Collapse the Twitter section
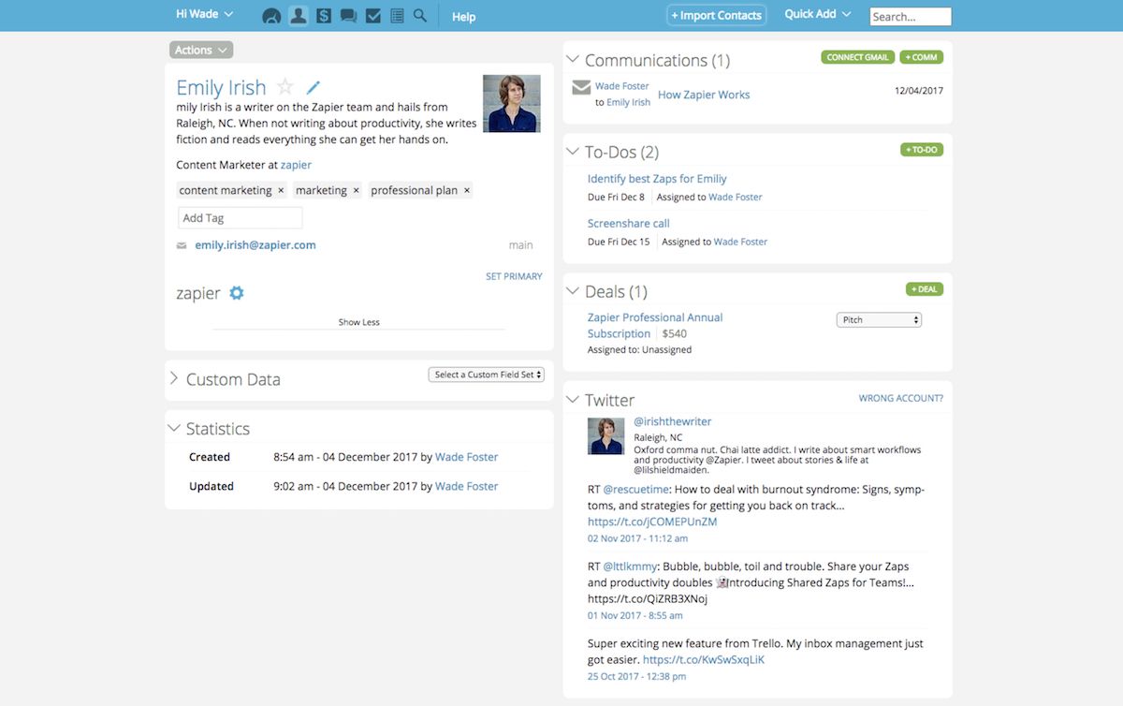Screen dimensions: 1123x706 coord(573,400)
